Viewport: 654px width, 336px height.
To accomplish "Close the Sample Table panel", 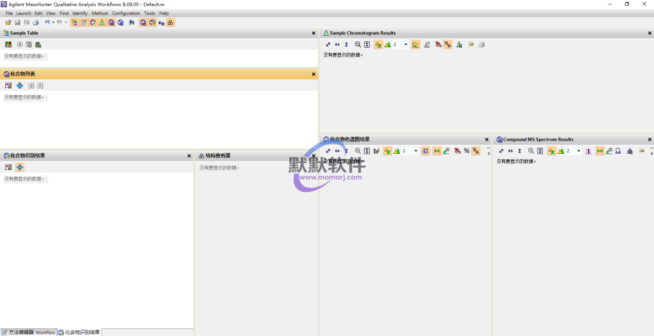I will [313, 33].
